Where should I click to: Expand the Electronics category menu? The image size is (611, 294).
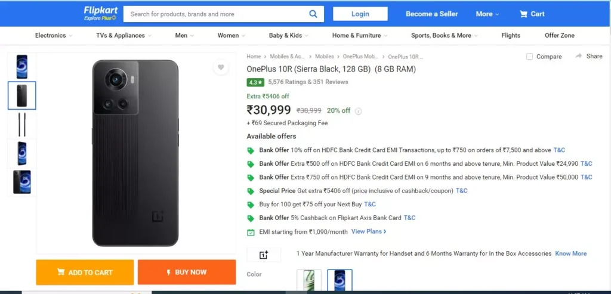[54, 35]
